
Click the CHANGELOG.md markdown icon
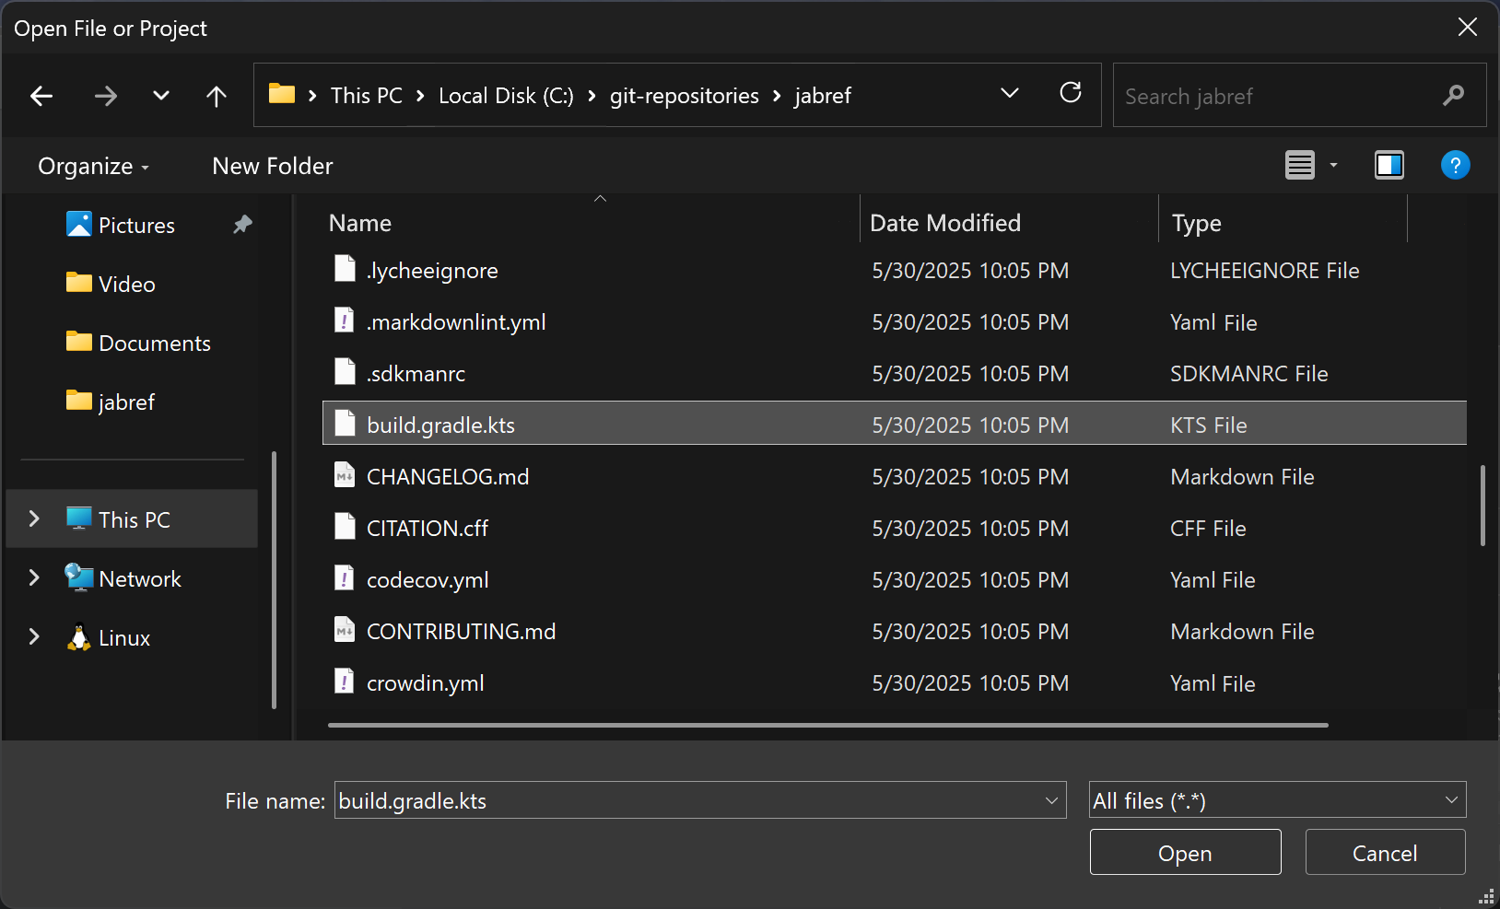click(345, 475)
